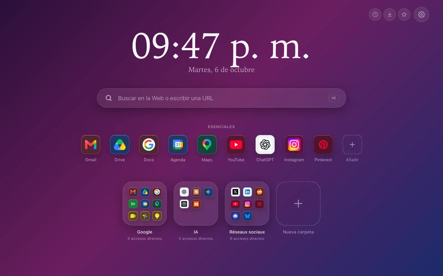Open Gmail inside the Google folder

tap(133, 192)
